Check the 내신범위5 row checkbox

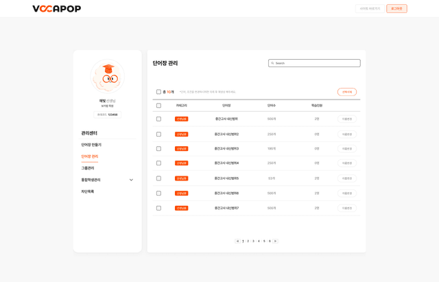(158, 178)
